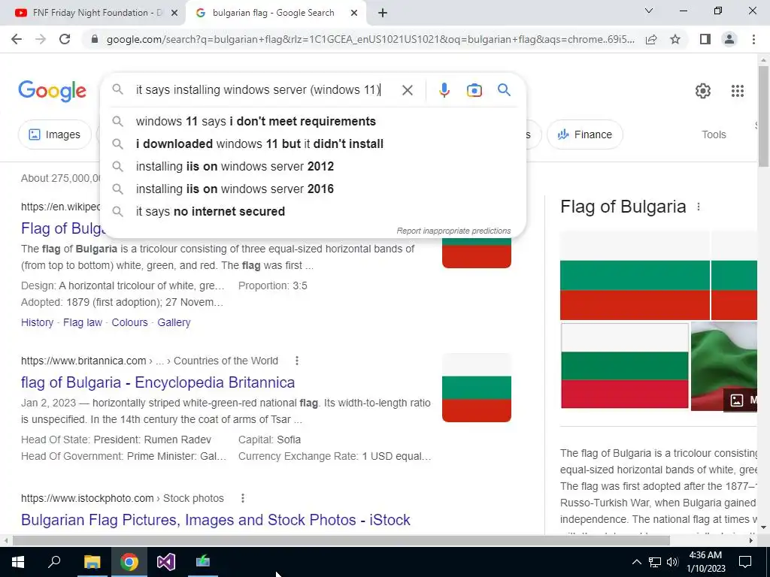
Task: Open iStock Bulgarian Flag Pictures result
Action: (x=215, y=520)
